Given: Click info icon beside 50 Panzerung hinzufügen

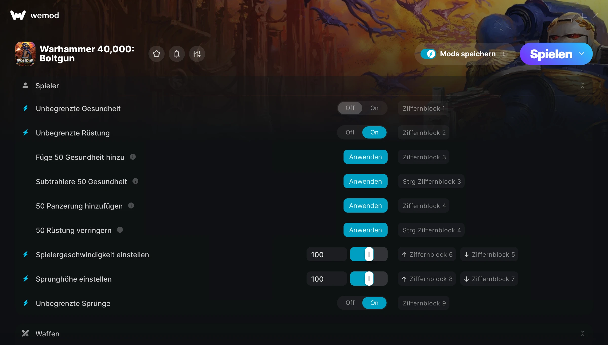Looking at the screenshot, I should 131,205.
